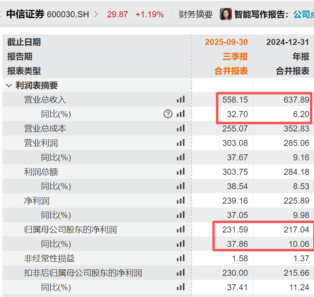Screen dimensions: 314x297
Task: Open chart icon for 非经常性损益 row
Action: point(180,258)
